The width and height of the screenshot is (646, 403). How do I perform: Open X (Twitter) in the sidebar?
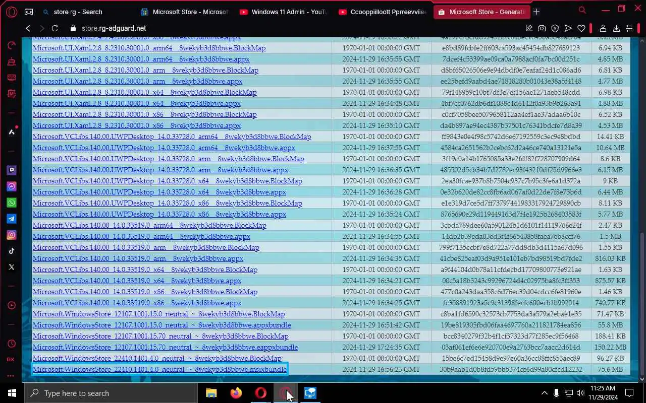11,267
